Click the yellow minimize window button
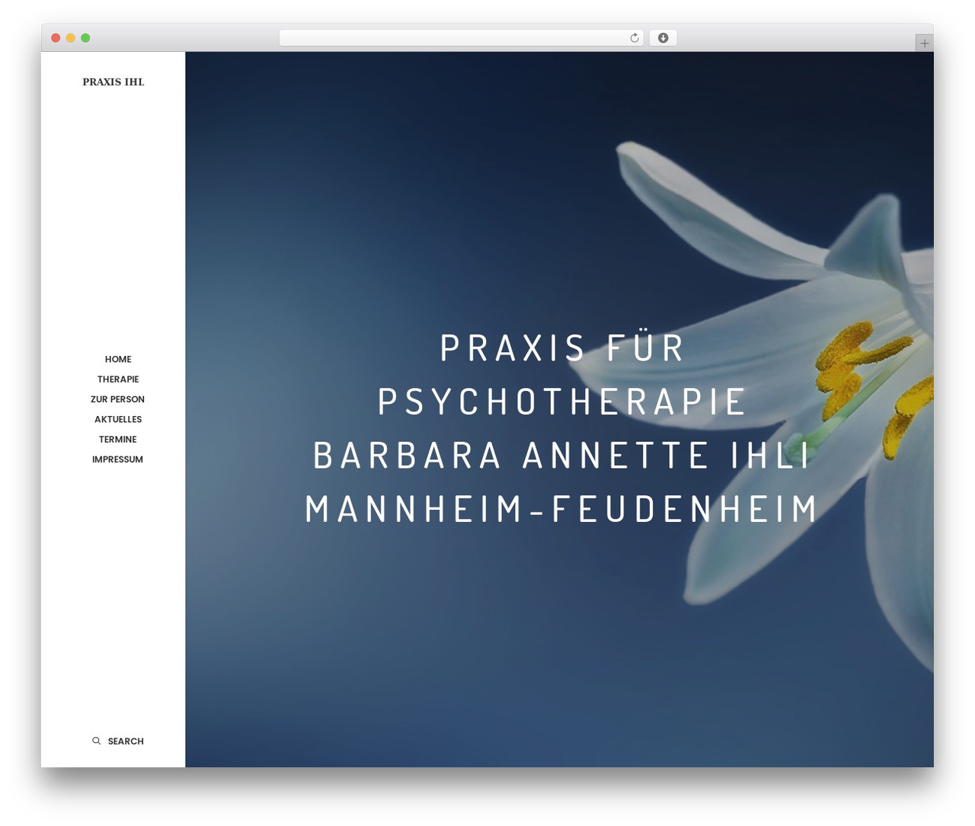Image resolution: width=975 pixels, height=826 pixels. coord(71,38)
